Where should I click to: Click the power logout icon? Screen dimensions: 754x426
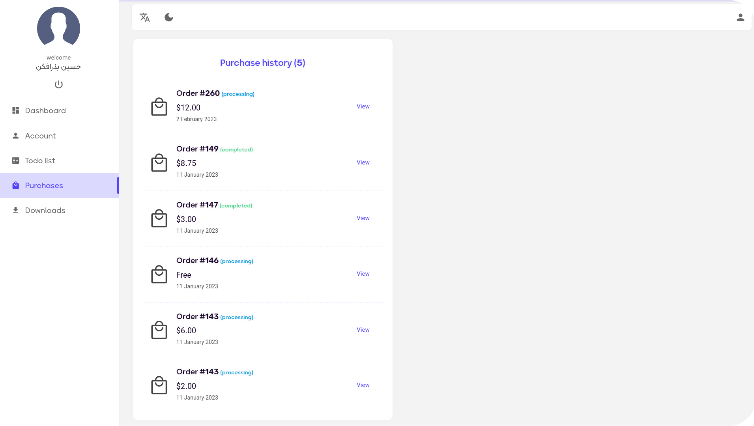click(x=59, y=84)
